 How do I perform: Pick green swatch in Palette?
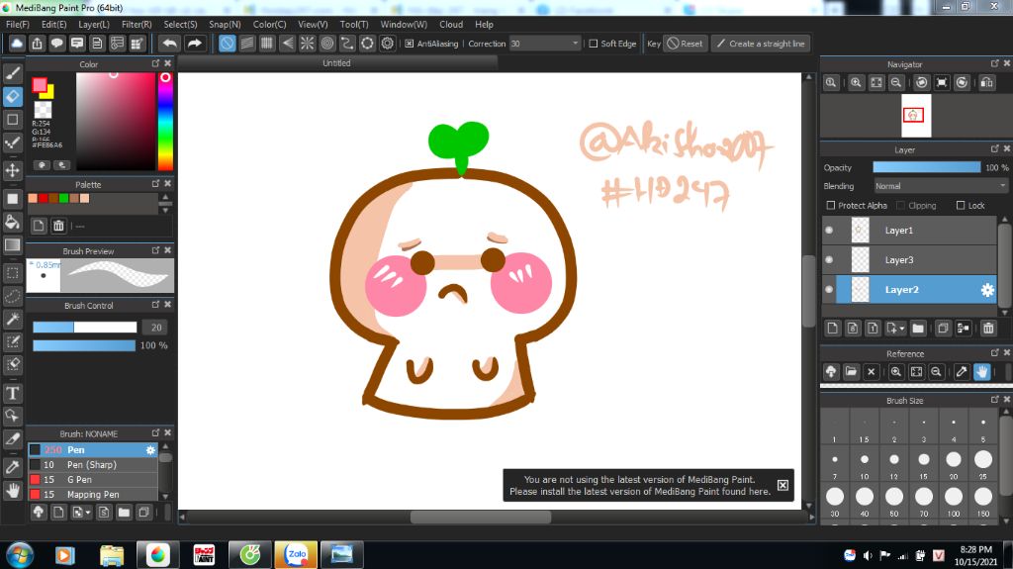tap(64, 199)
